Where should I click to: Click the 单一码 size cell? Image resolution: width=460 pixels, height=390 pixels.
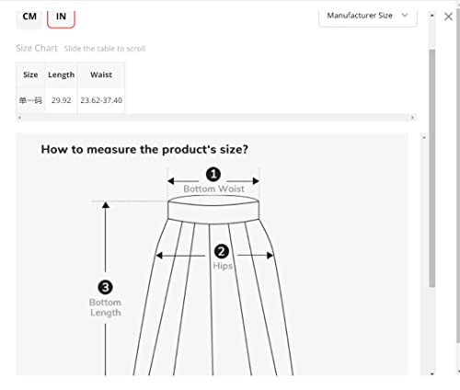click(x=30, y=100)
